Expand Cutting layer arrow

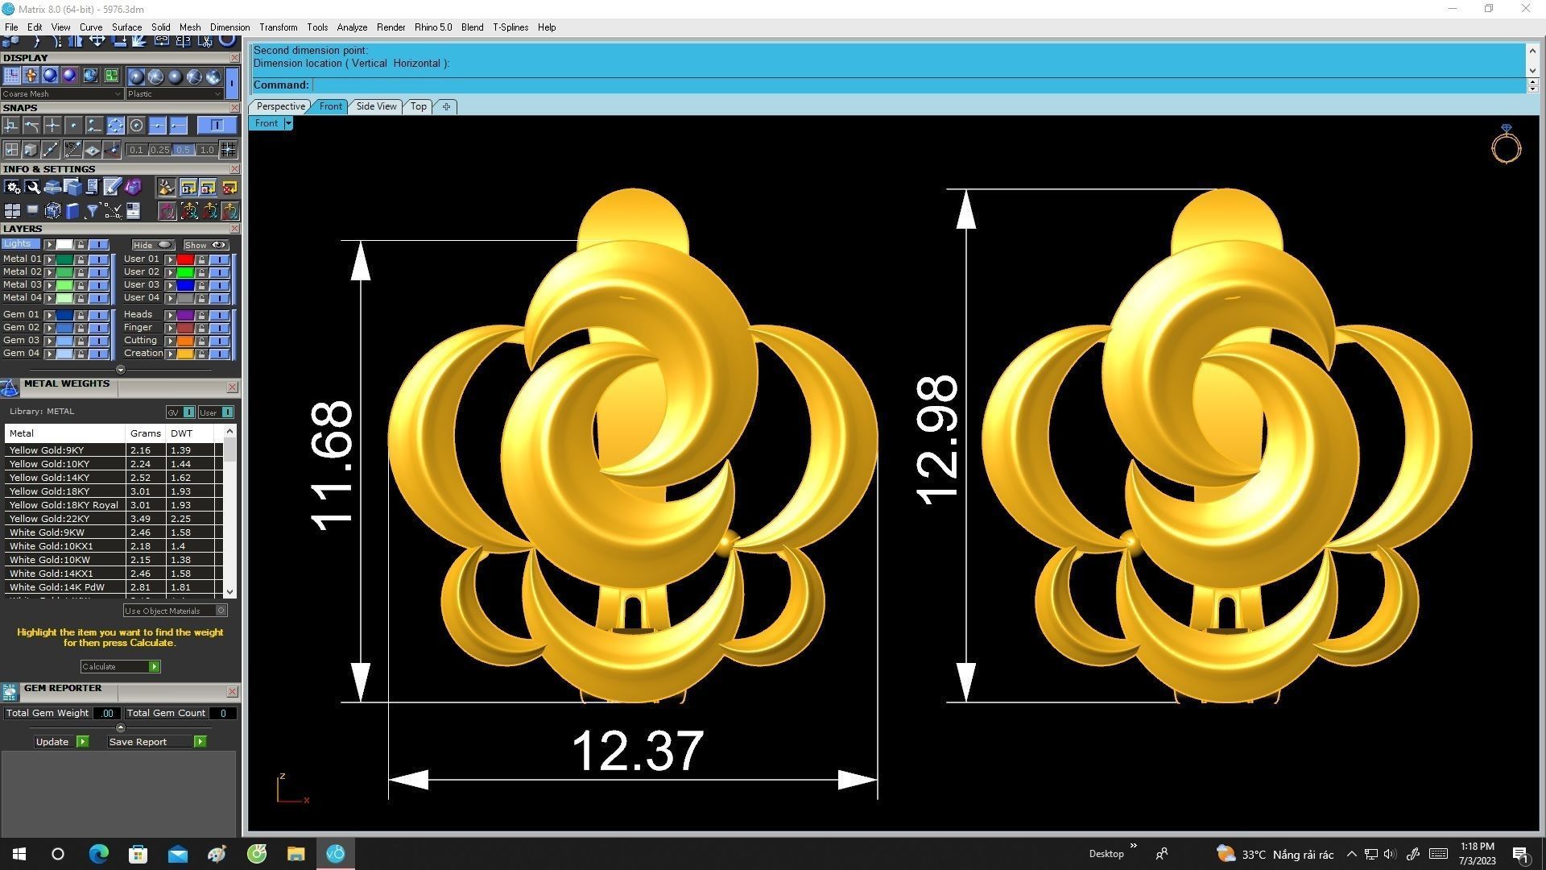(x=170, y=341)
